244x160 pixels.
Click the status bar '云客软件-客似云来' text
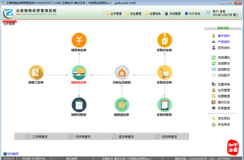click(x=127, y=159)
